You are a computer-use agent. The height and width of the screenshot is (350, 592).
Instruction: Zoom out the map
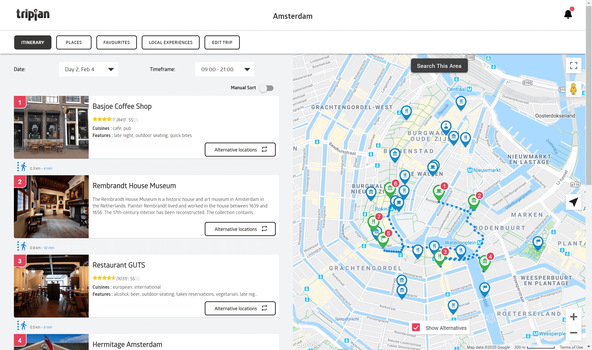(574, 333)
